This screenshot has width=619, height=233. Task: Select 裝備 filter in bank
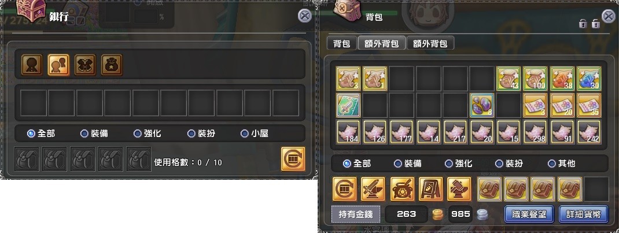click(95, 134)
